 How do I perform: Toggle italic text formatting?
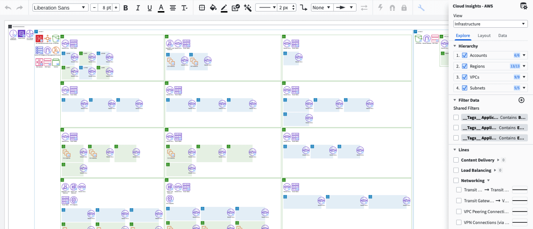(138, 8)
